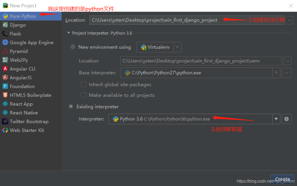
Task: Open interpreter settings gear
Action: [x=286, y=119]
